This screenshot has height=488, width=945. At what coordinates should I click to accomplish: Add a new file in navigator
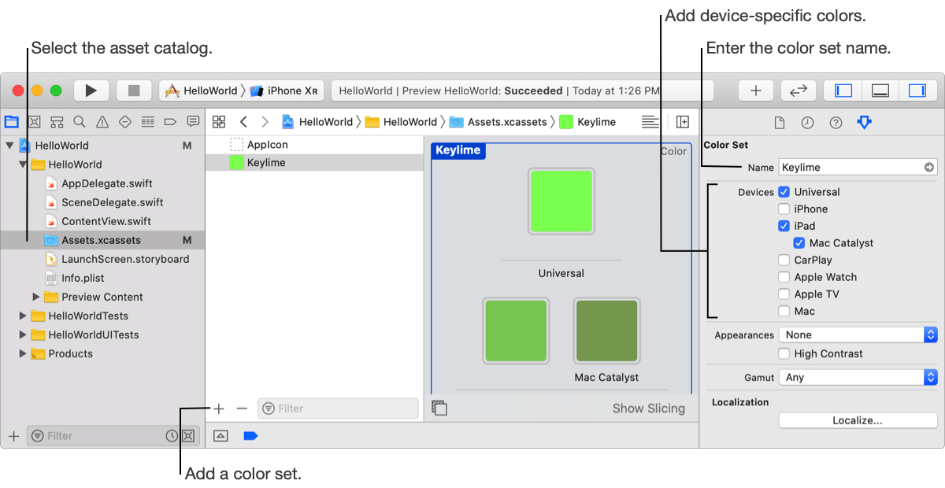(13, 436)
